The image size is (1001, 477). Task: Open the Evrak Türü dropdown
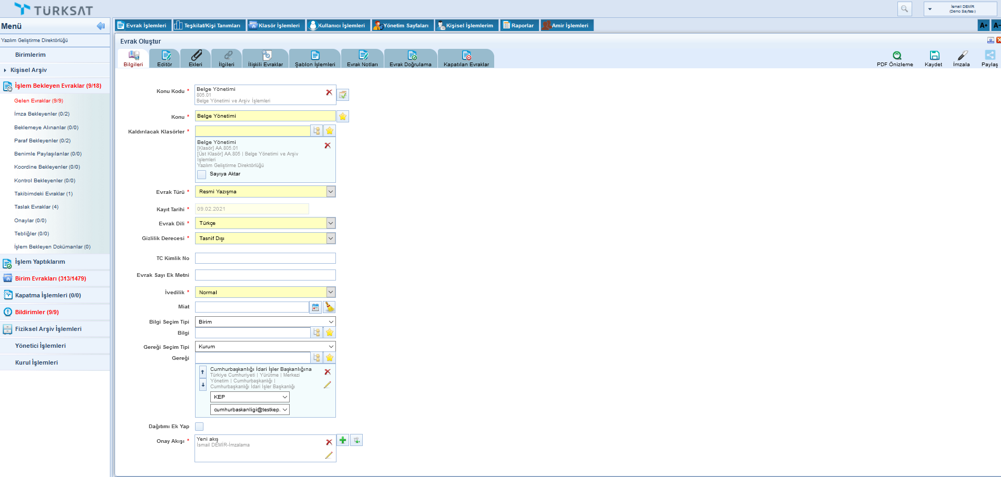pyautogui.click(x=331, y=192)
